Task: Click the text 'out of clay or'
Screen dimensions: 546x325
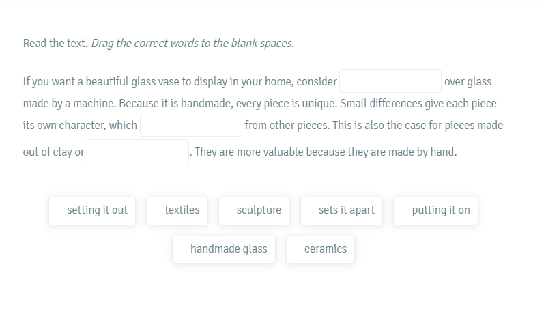Action: tap(54, 152)
